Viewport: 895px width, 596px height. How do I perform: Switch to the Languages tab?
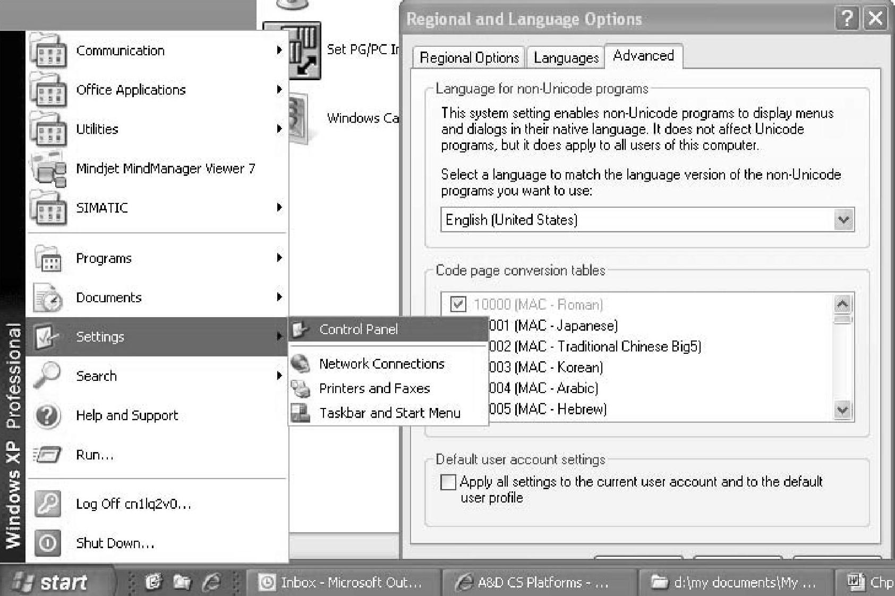point(566,57)
